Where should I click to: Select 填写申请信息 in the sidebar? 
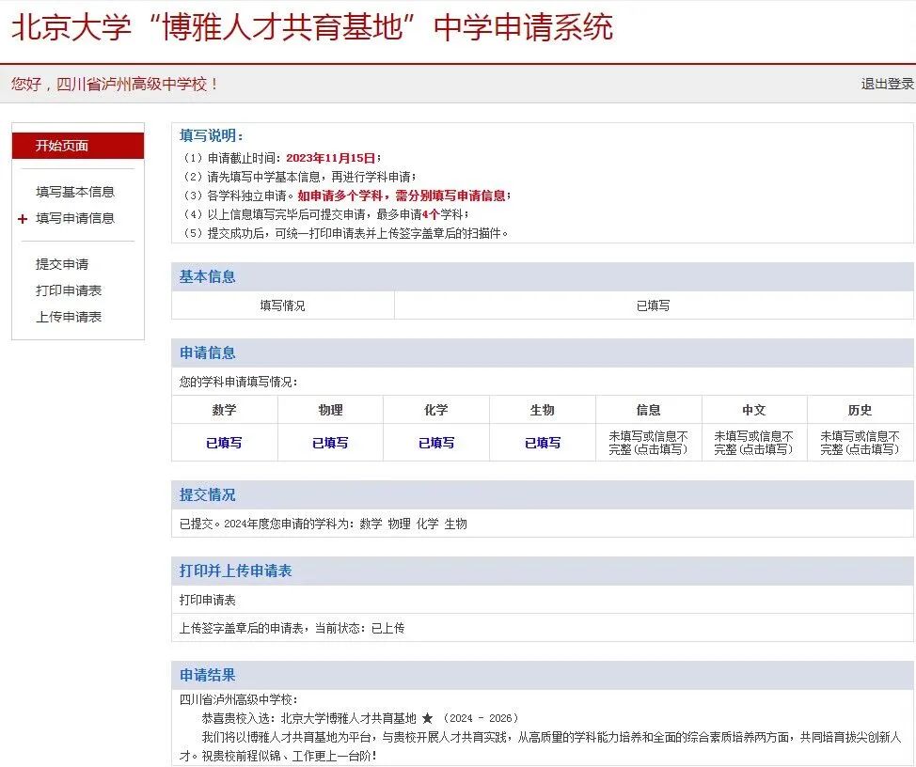[x=75, y=218]
